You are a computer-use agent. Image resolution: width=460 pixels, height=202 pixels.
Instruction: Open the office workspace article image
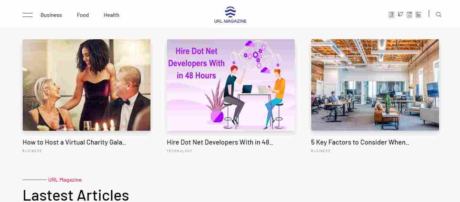tap(375, 85)
